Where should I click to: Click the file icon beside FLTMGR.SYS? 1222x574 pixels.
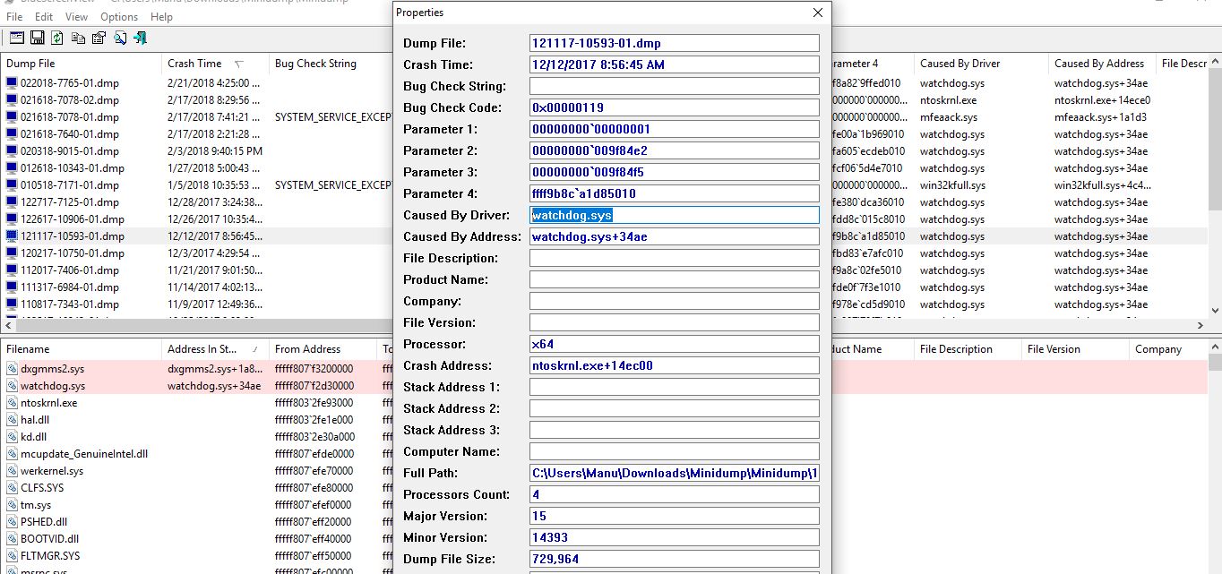tap(12, 556)
